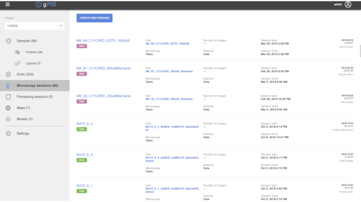Open session Bcl10_6_3
This screenshot has width=361, height=202.
tap(85, 155)
